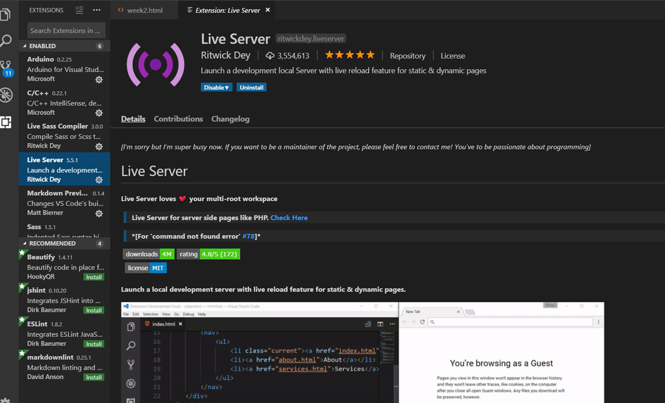Click the five-star rating
This screenshot has width=665, height=403.
click(350, 55)
